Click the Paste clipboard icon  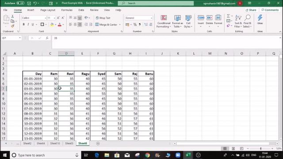tap(6, 19)
